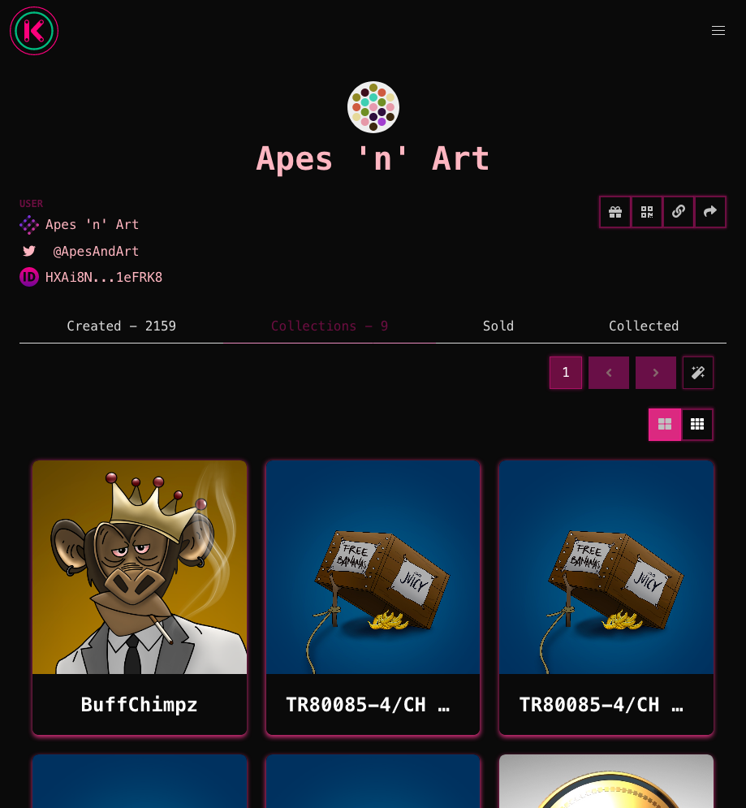746x808 pixels.
Task: Show the QR code icon
Action: tap(647, 212)
